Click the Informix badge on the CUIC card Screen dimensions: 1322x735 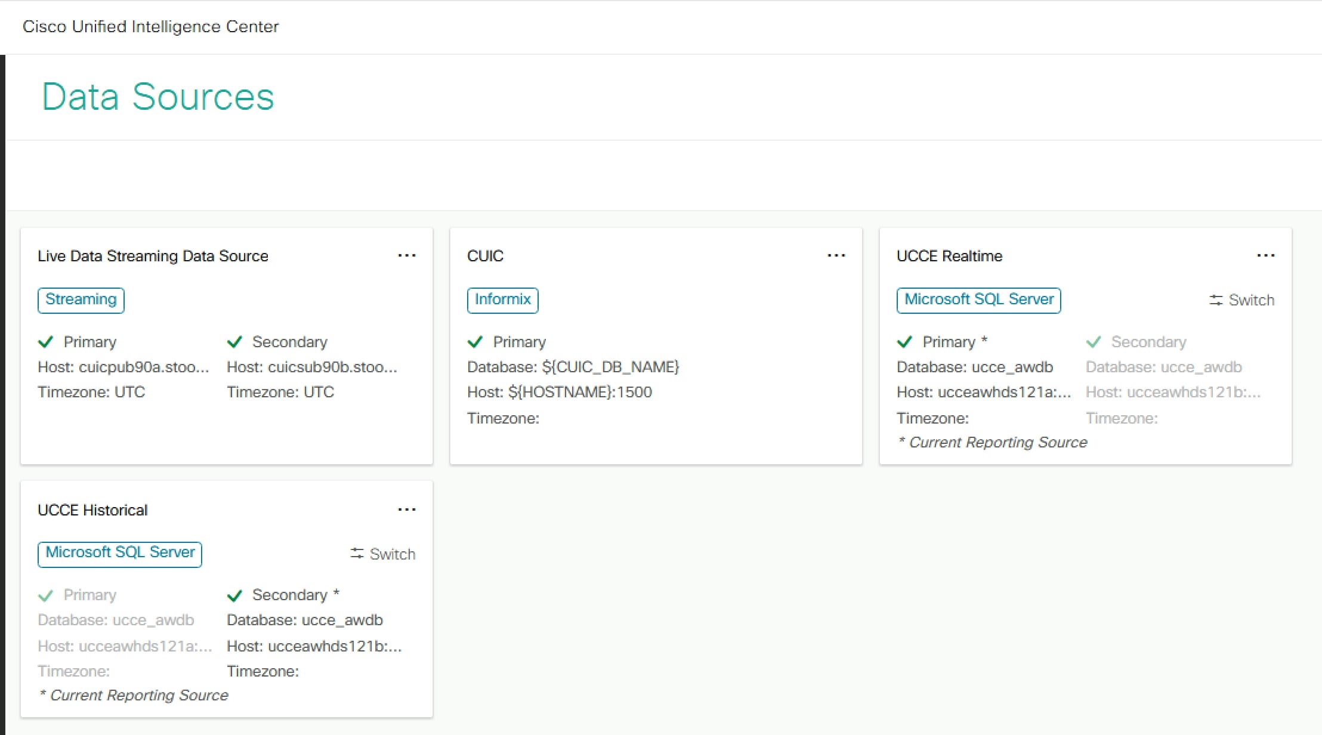tap(502, 300)
